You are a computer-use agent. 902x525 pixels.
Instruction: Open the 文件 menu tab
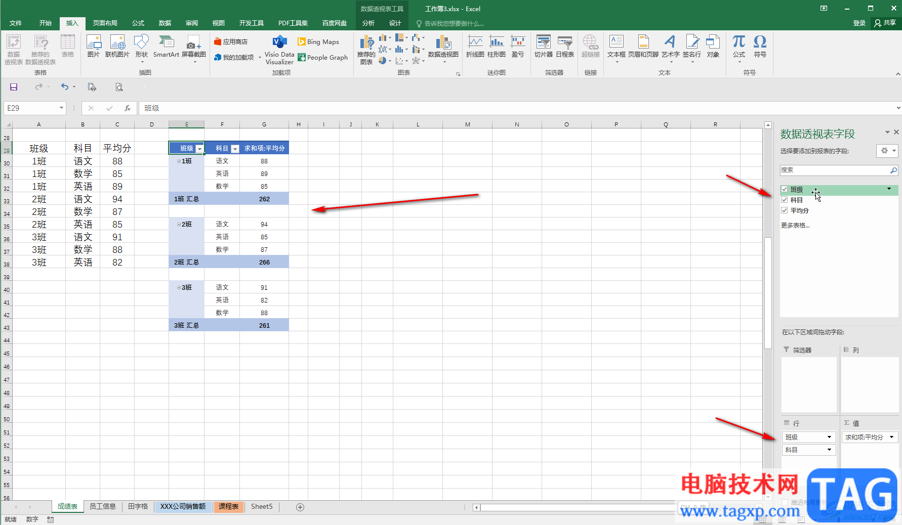coord(16,23)
